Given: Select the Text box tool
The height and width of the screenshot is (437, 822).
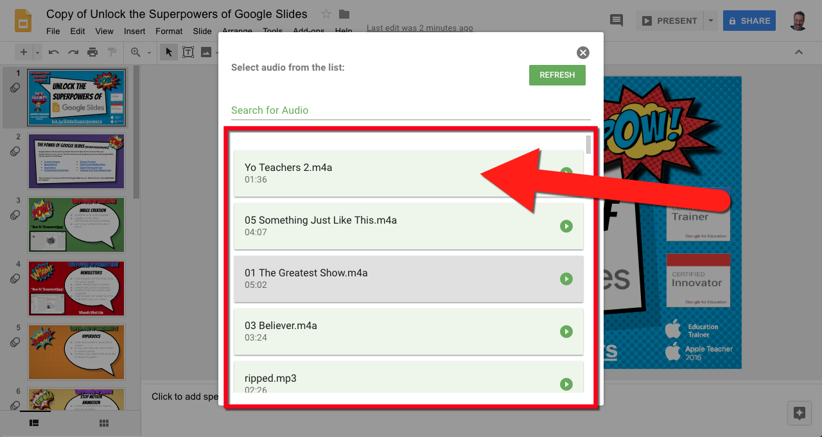Looking at the screenshot, I should pyautogui.click(x=188, y=52).
